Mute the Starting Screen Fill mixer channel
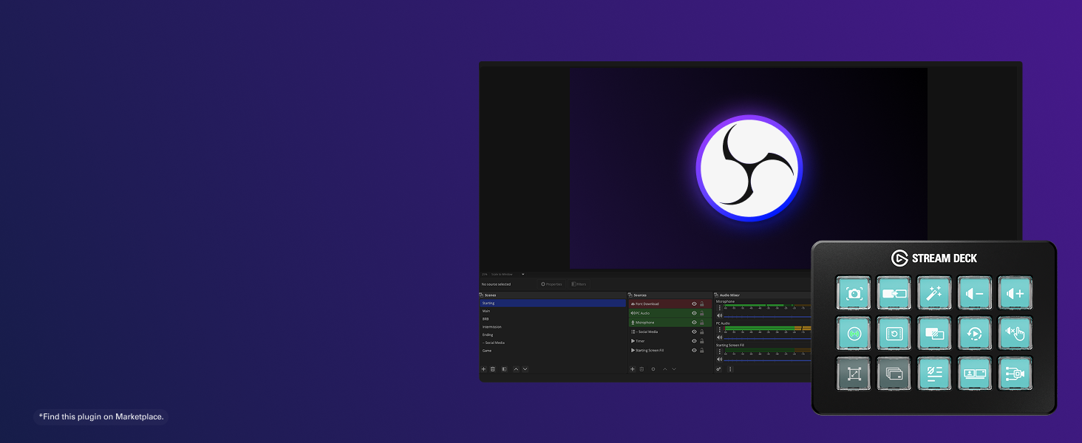 point(720,359)
